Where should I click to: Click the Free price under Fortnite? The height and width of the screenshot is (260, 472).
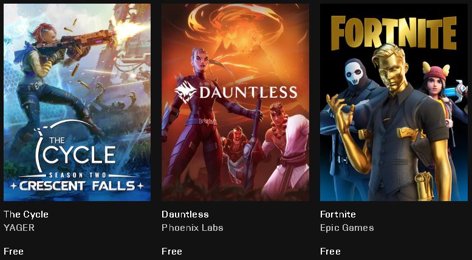click(330, 251)
